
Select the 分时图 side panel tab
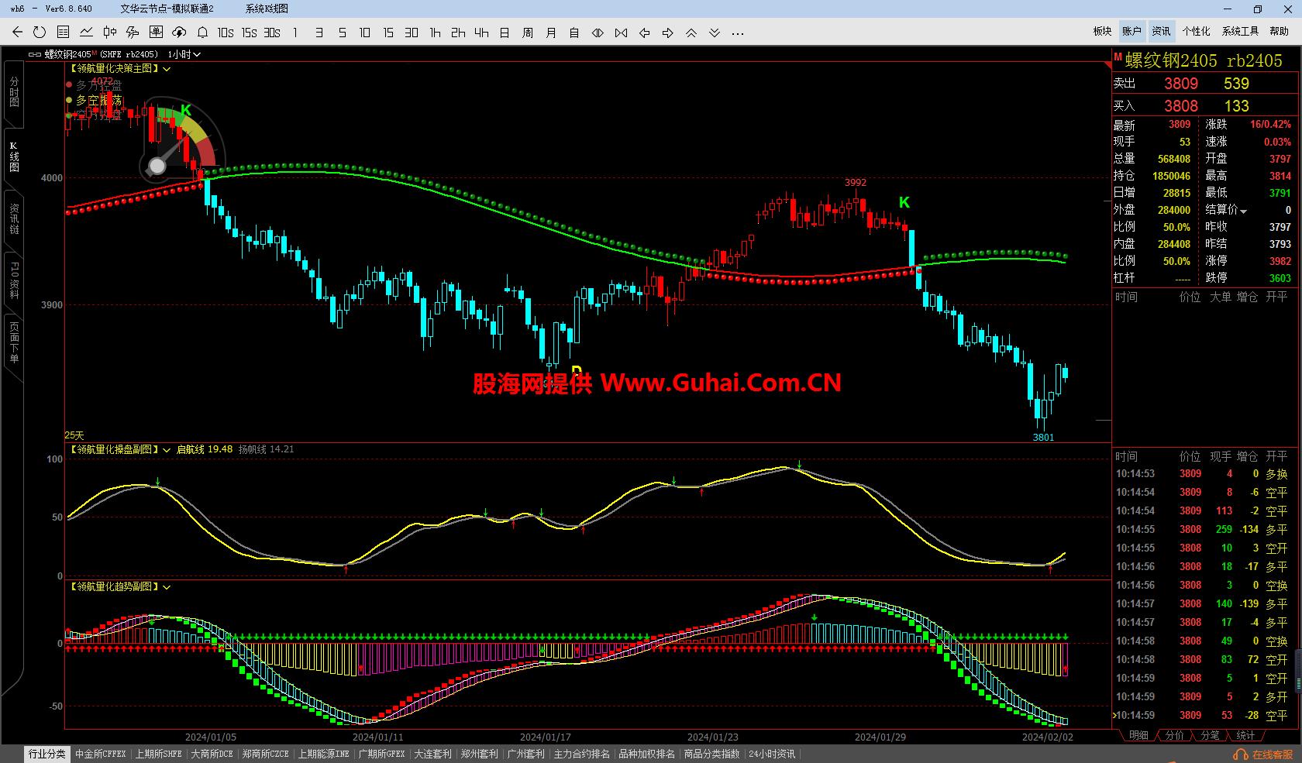click(x=14, y=91)
